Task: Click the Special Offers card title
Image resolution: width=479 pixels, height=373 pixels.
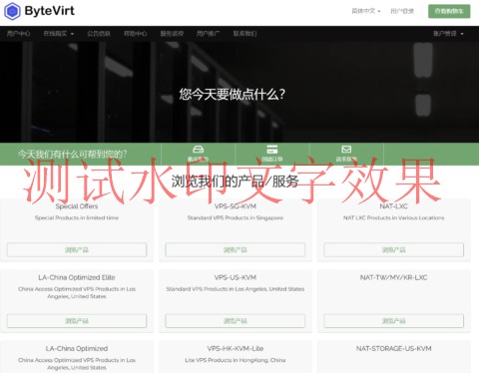Action: pyautogui.click(x=77, y=206)
